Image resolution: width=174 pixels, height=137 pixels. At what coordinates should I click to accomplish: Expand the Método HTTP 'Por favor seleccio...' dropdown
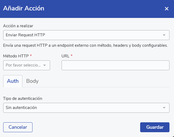23,65
